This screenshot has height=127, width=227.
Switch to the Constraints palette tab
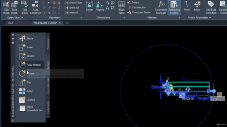(x=48, y=107)
